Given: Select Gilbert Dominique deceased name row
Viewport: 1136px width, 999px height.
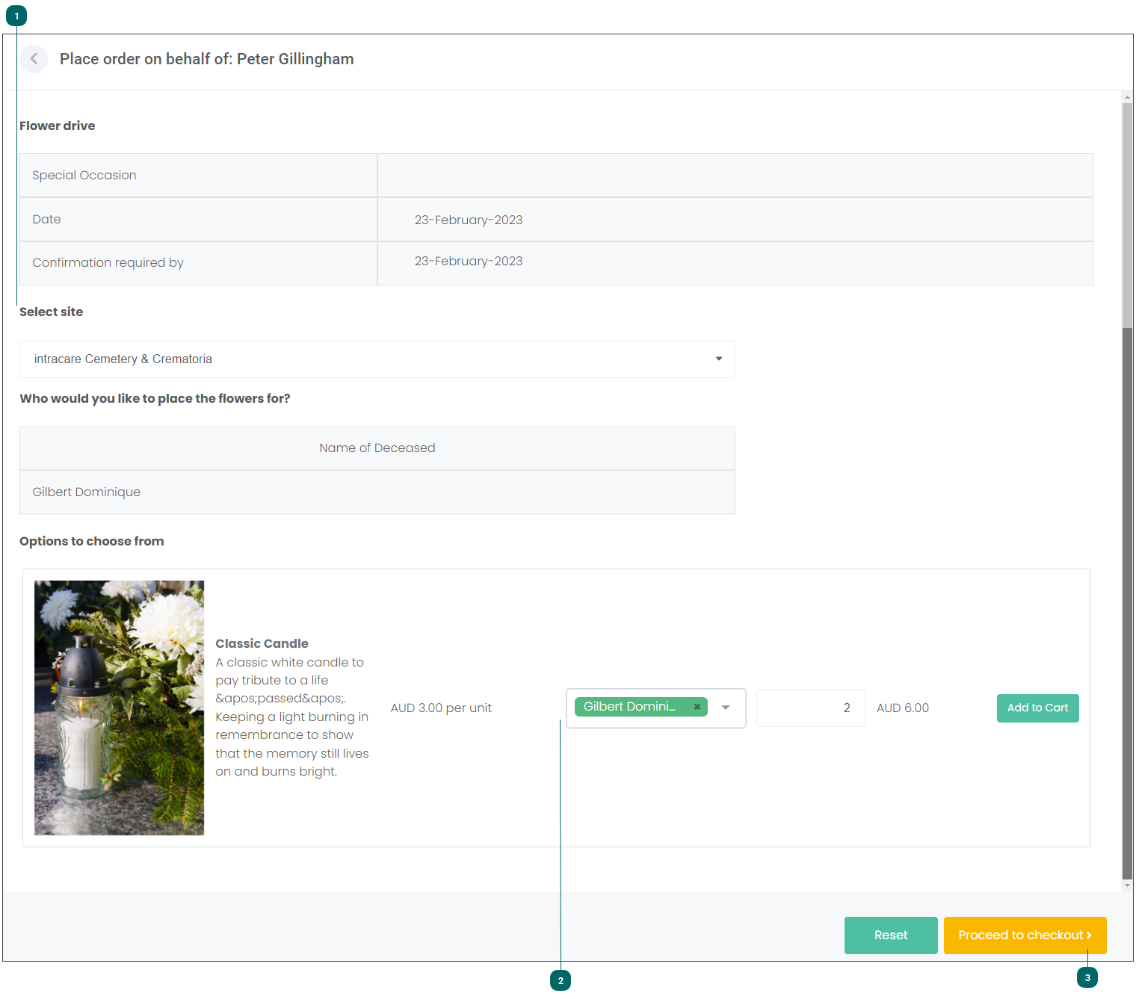Looking at the screenshot, I should [x=377, y=492].
